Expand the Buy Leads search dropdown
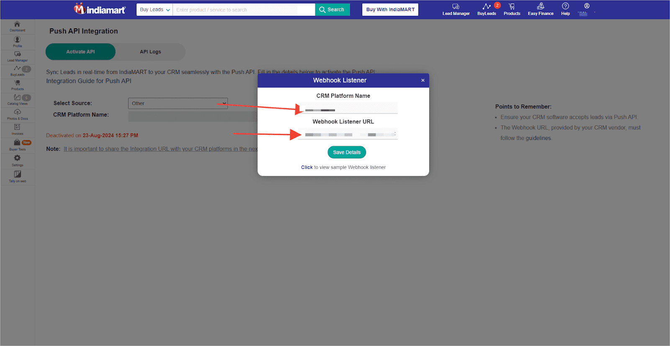This screenshot has width=670, height=346. 155,10
